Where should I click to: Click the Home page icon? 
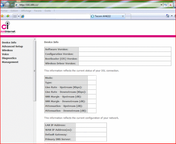[167, 16]
